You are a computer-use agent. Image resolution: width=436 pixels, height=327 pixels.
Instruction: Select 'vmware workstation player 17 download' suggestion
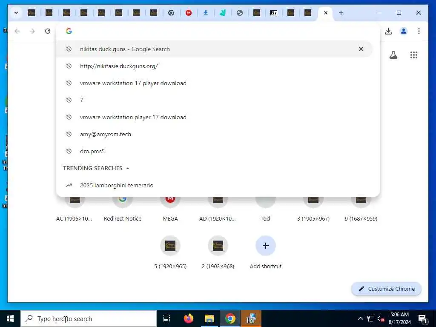pyautogui.click(x=214, y=118)
